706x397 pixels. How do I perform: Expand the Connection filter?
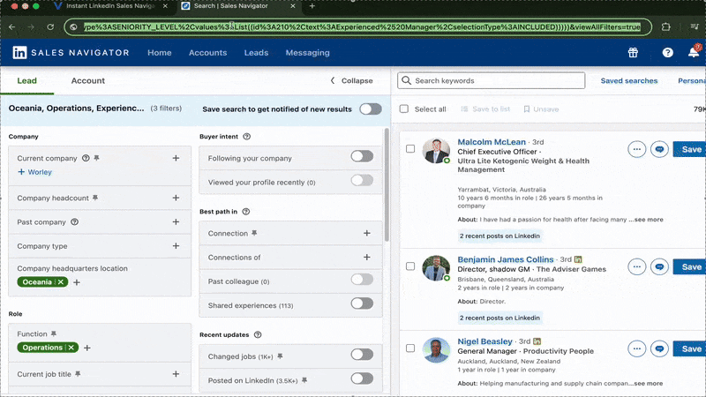(x=366, y=233)
